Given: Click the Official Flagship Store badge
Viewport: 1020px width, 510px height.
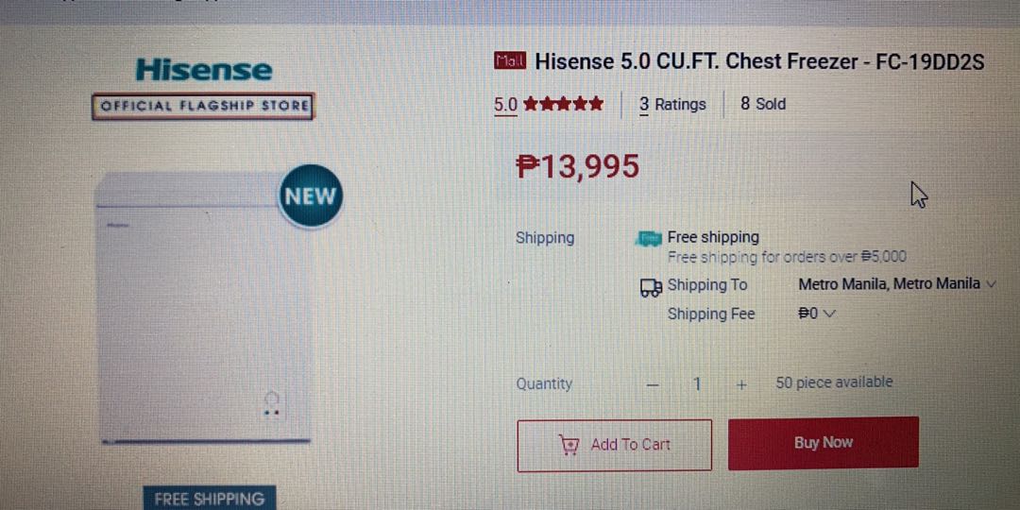Looking at the screenshot, I should pyautogui.click(x=203, y=106).
